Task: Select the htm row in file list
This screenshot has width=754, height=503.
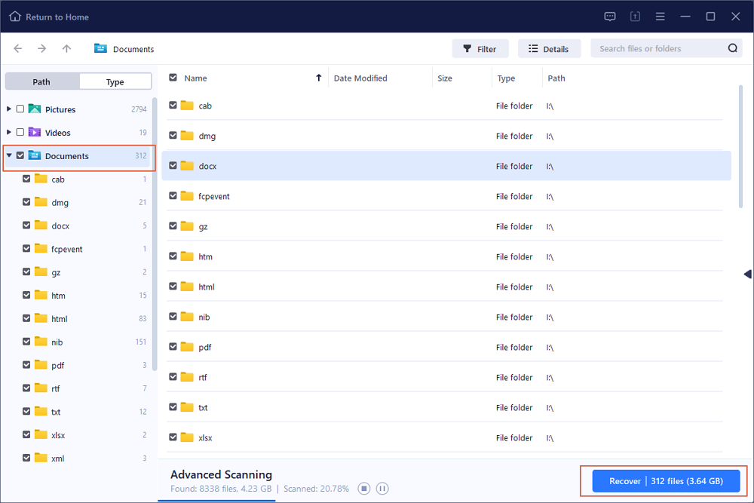Action: coord(445,256)
